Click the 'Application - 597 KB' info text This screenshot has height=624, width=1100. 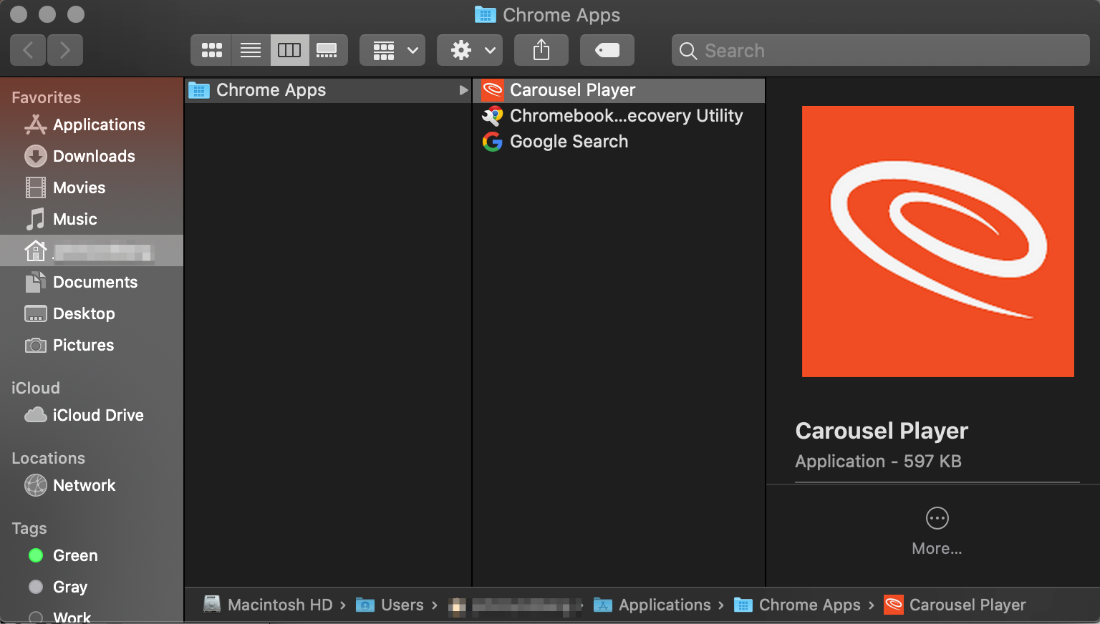tap(878, 462)
